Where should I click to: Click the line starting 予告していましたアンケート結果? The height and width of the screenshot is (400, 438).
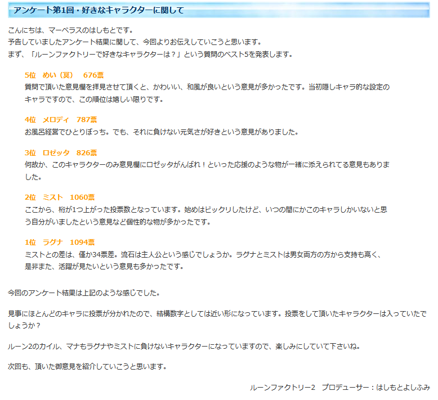click(136, 42)
